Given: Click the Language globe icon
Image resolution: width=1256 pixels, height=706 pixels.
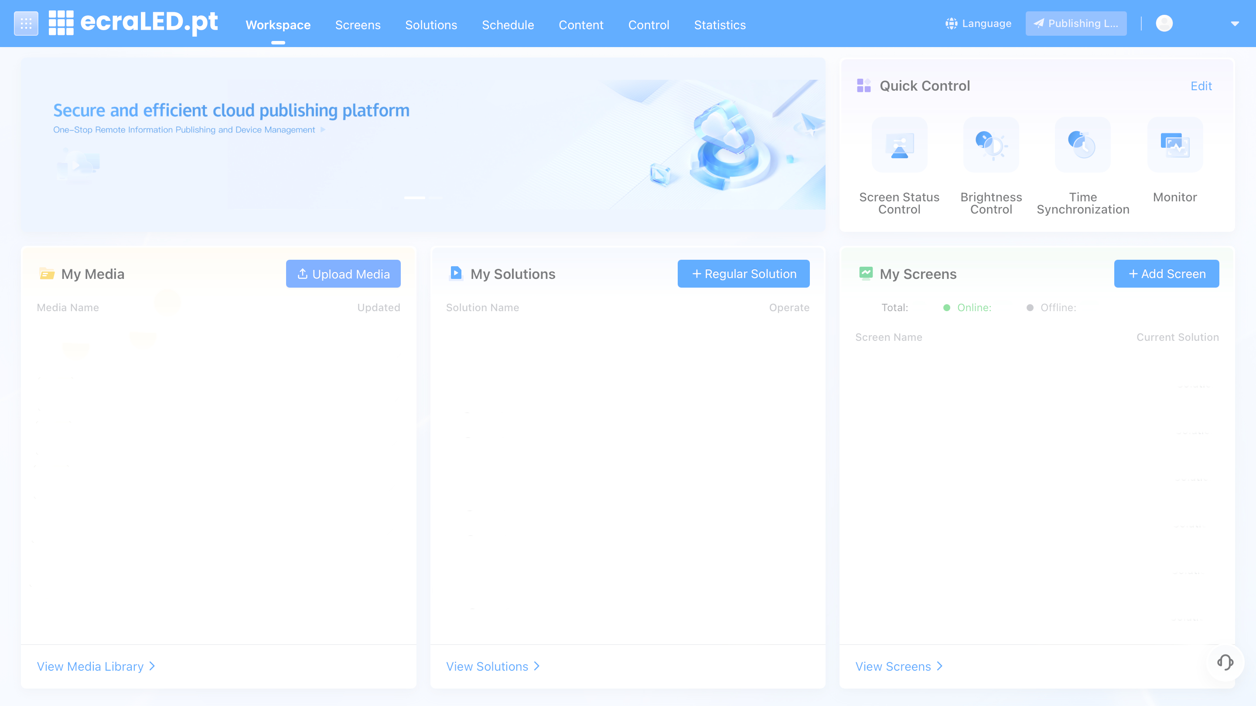Looking at the screenshot, I should click(951, 23).
